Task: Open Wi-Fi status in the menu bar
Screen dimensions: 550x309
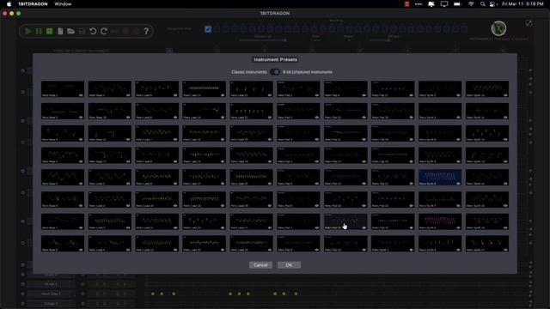Action: click(471, 3)
